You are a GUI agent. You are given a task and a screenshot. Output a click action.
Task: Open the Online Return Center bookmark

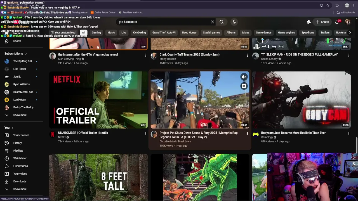(x=103, y=13)
